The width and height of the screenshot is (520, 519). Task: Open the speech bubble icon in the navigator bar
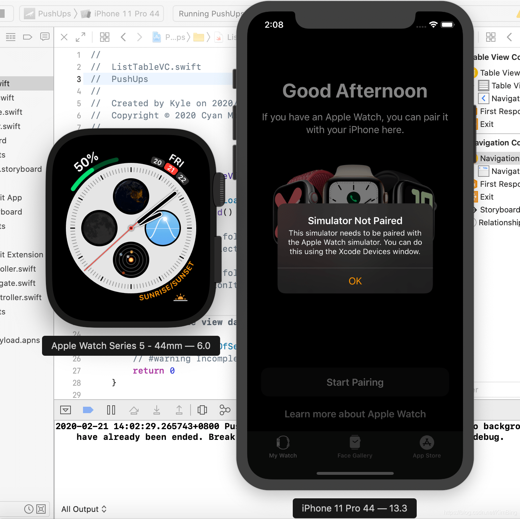[45, 37]
